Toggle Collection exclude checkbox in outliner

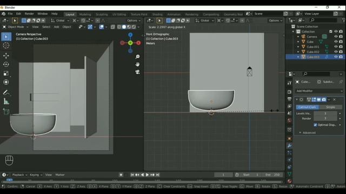tap(331, 31)
